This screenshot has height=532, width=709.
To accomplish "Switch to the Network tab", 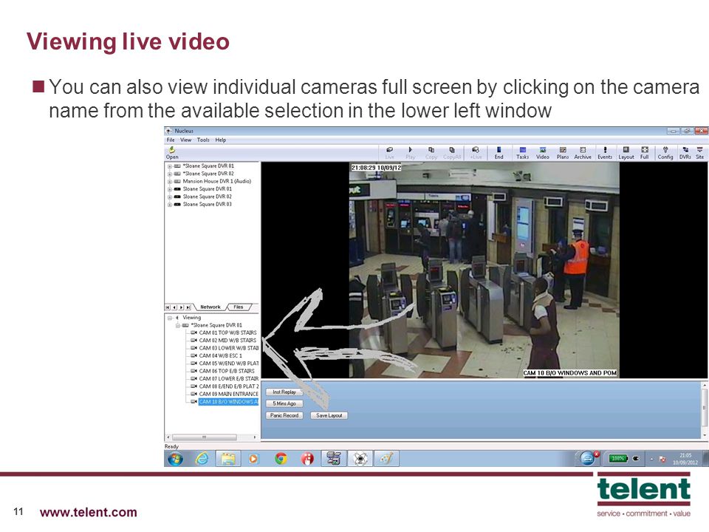I will [210, 307].
